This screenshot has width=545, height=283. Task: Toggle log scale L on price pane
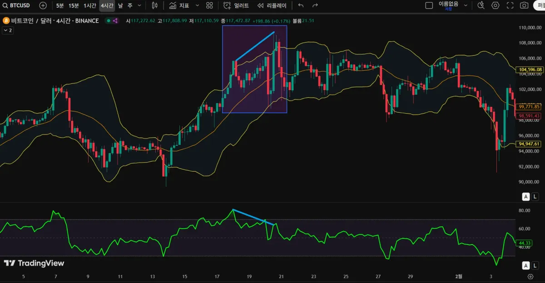535,197
